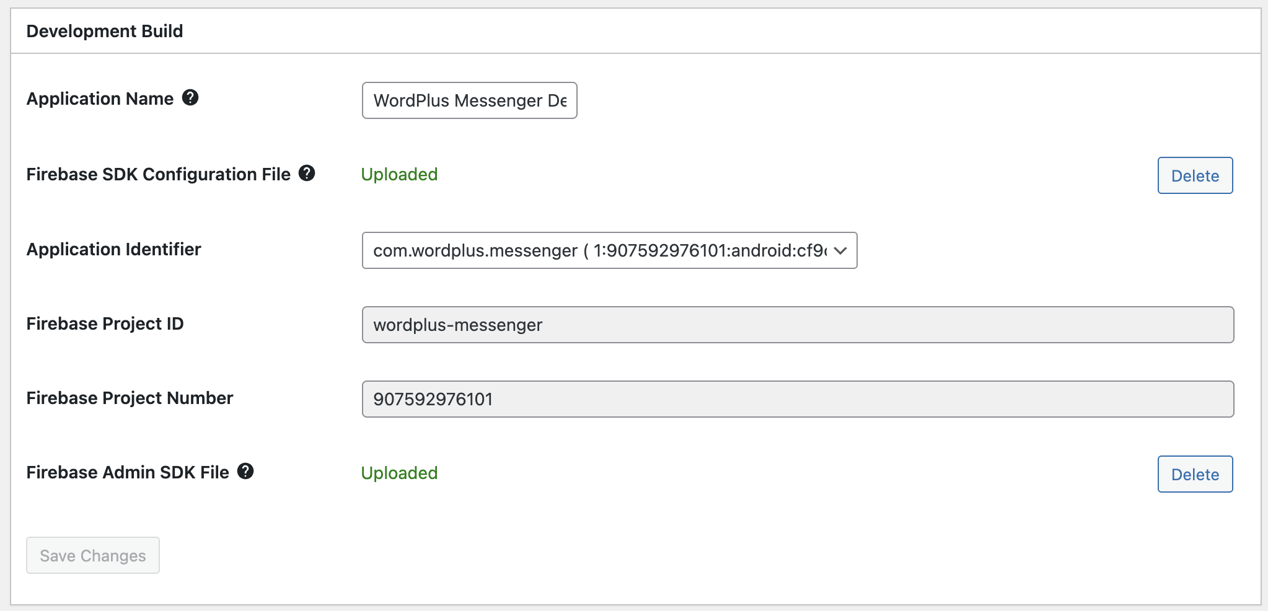
Task: Click Uploaded status for SDK Configuration File
Action: pos(400,174)
